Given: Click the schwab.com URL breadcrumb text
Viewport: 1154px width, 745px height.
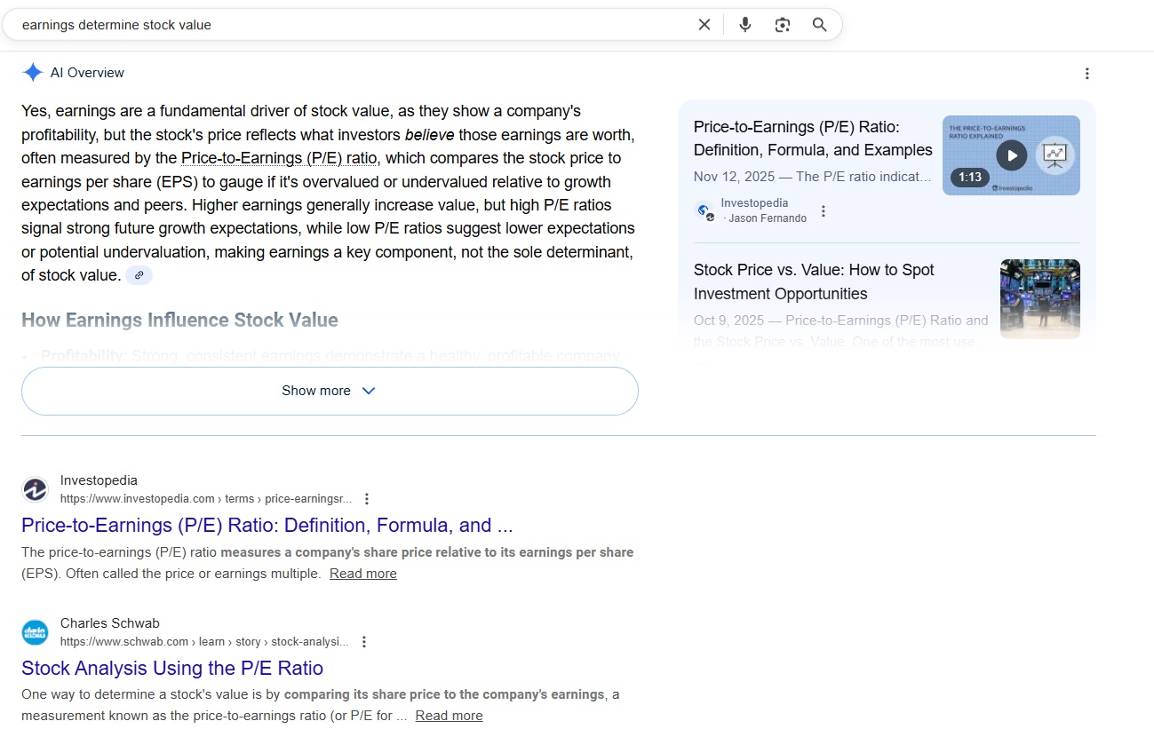Looking at the screenshot, I should (x=204, y=642).
